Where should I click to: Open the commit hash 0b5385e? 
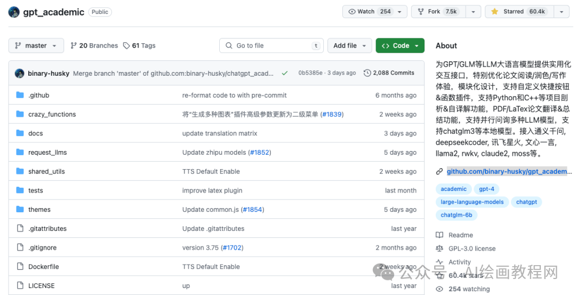coord(310,73)
